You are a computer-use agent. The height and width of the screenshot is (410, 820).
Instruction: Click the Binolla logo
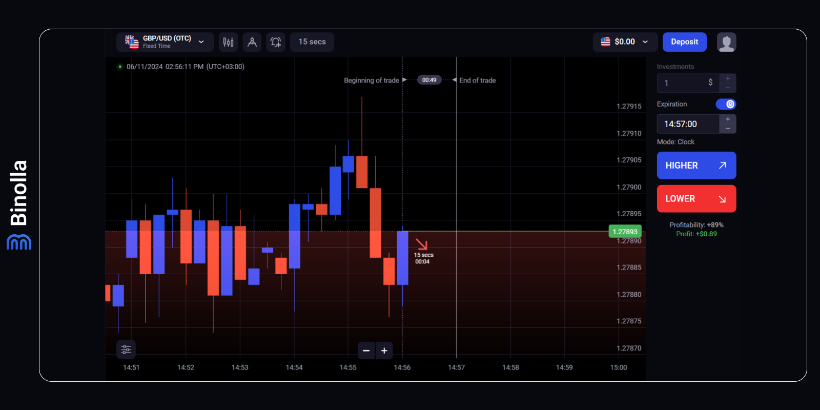(19, 205)
